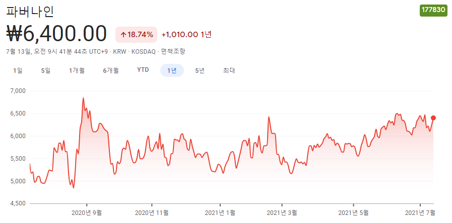This screenshot has width=452, height=223.
Task: Select the 최대 range tab
Action: tap(229, 70)
